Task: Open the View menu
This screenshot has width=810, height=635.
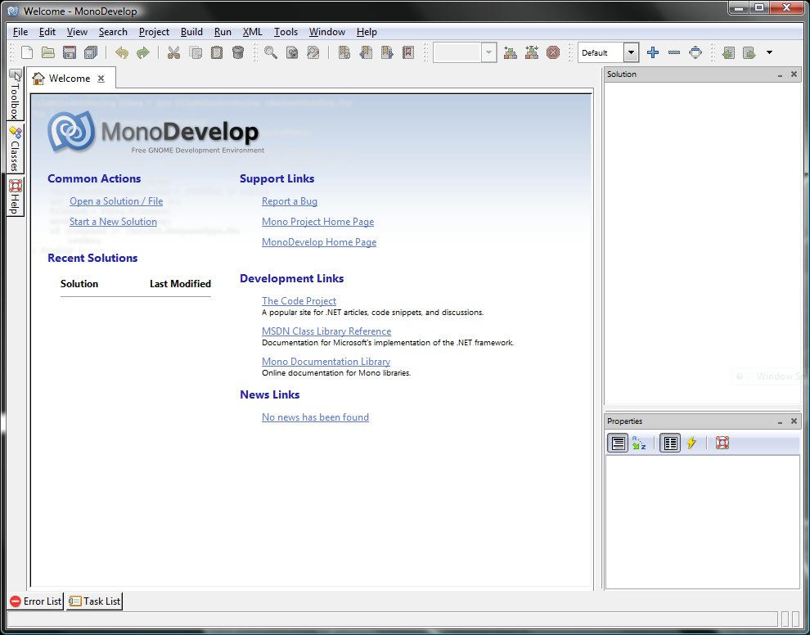Action: tap(77, 32)
